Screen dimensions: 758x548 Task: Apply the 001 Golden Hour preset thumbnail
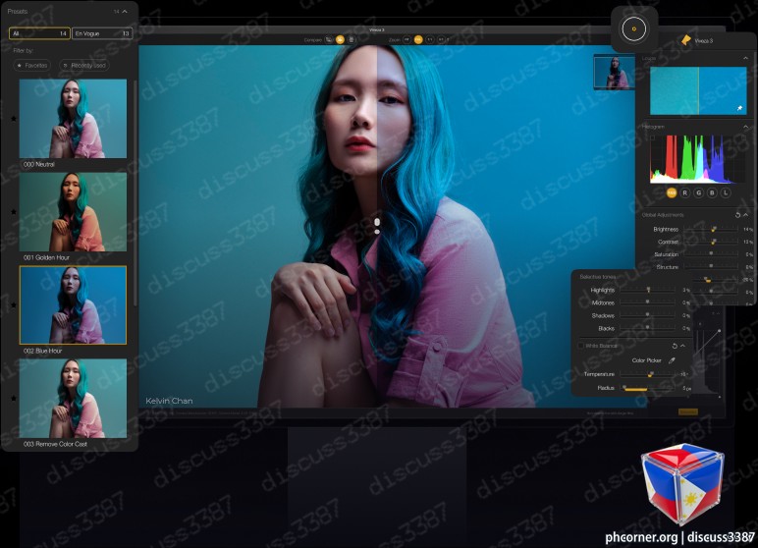73,212
